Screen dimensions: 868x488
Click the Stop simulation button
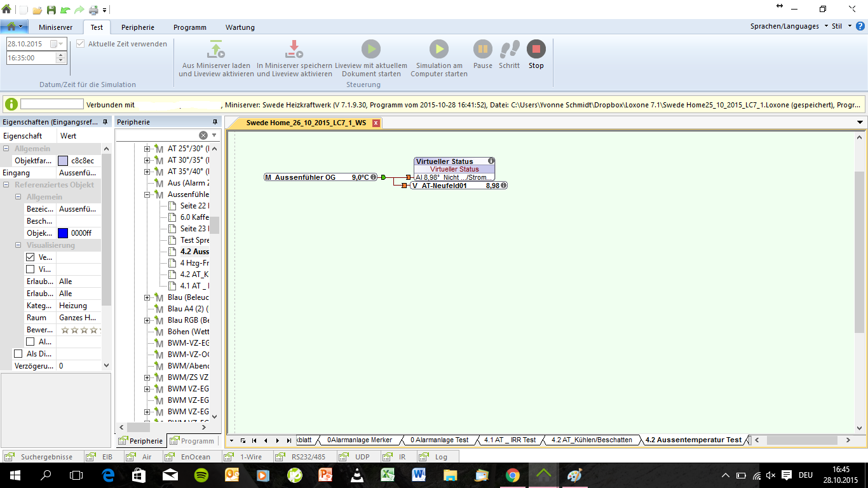pyautogui.click(x=536, y=49)
